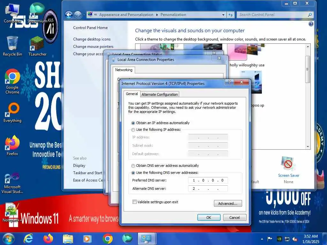The image size is (327, 245).
Task: Click the Control Panel forward arrow
Action: point(78,15)
